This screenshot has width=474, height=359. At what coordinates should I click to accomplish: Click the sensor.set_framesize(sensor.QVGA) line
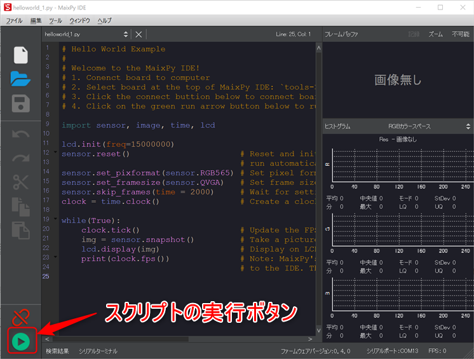[x=143, y=182]
